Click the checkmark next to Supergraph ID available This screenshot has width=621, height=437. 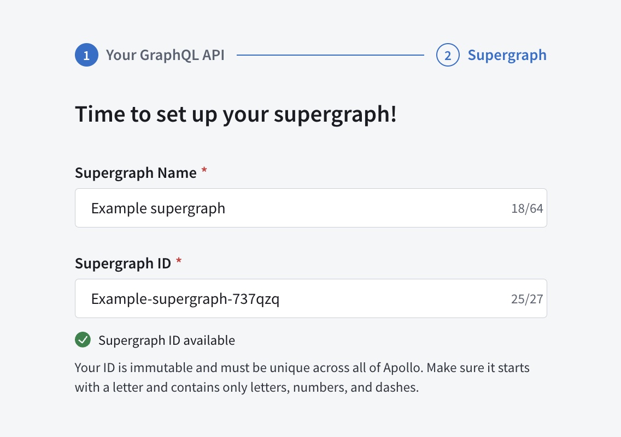click(83, 340)
